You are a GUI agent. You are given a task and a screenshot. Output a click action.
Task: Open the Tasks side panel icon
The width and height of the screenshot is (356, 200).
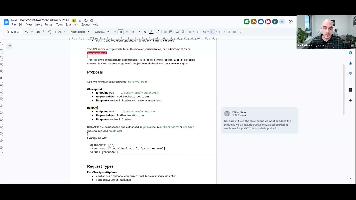pyautogui.click(x=350, y=53)
